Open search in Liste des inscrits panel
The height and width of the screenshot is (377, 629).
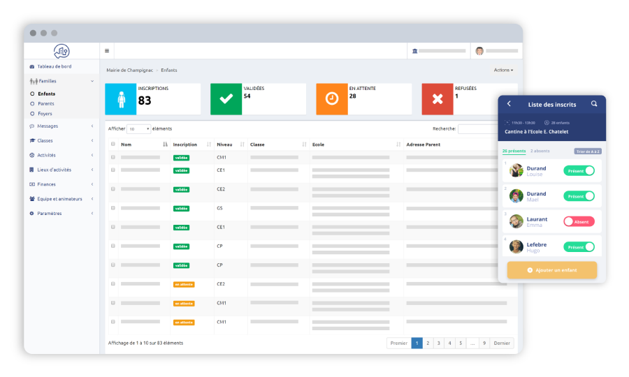click(x=594, y=104)
